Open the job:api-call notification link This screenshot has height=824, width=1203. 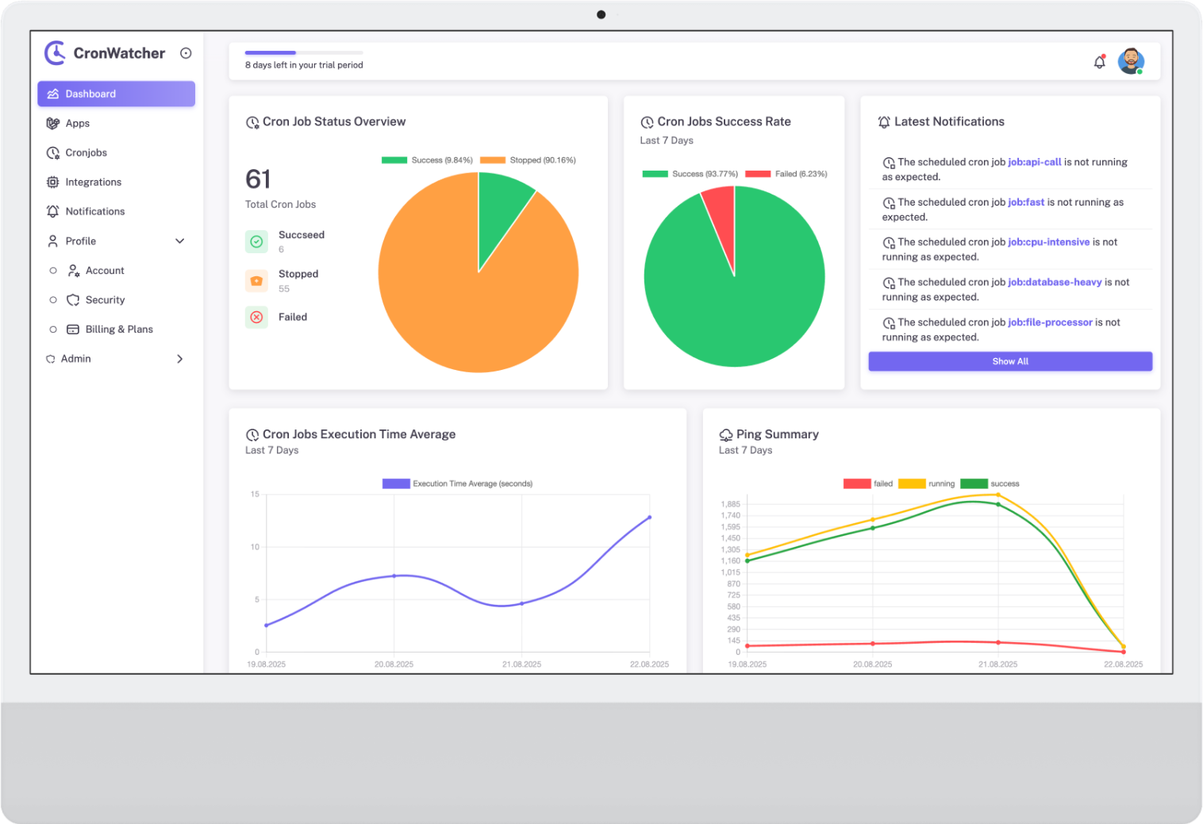(1035, 162)
